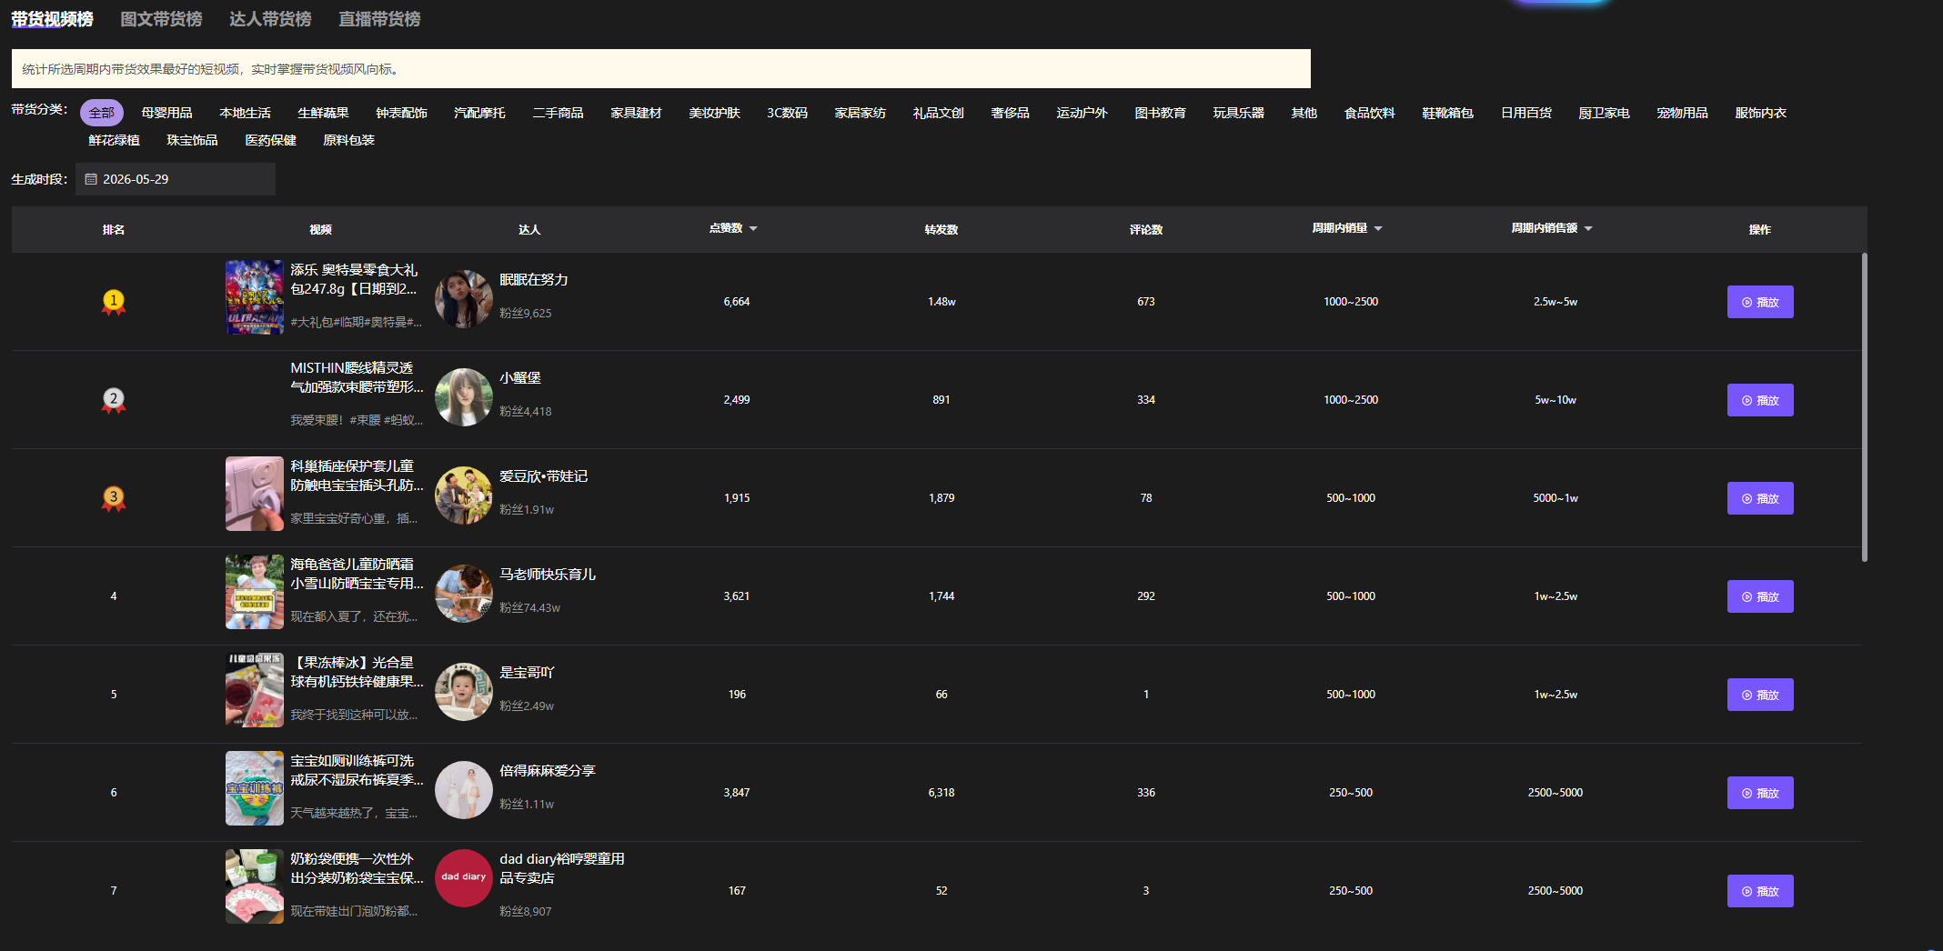Screen dimensions: 1943x951
Task: Pick the 其他 category
Action: point(1304,113)
